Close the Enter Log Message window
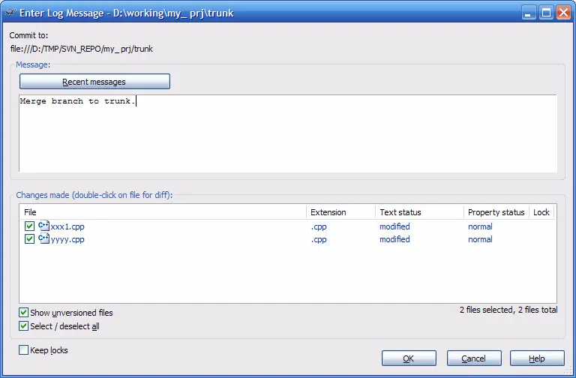This screenshot has width=576, height=378. 563,13
